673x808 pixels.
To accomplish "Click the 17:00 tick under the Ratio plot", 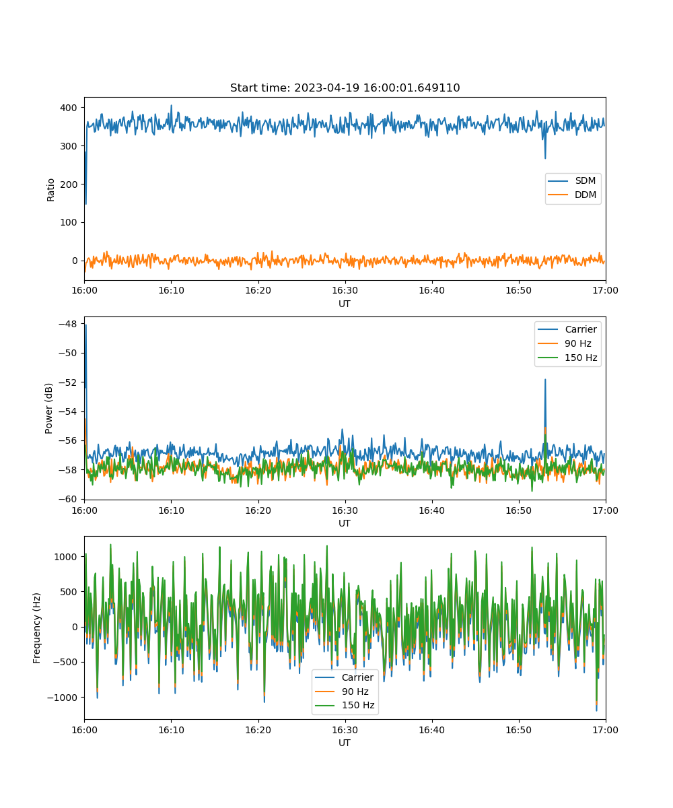I will (605, 290).
